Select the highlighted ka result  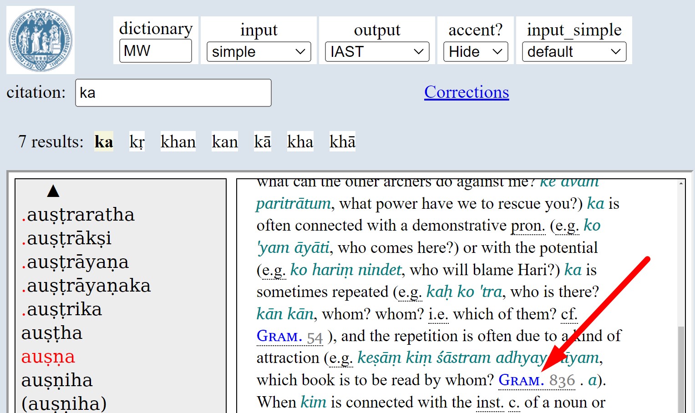coord(103,141)
